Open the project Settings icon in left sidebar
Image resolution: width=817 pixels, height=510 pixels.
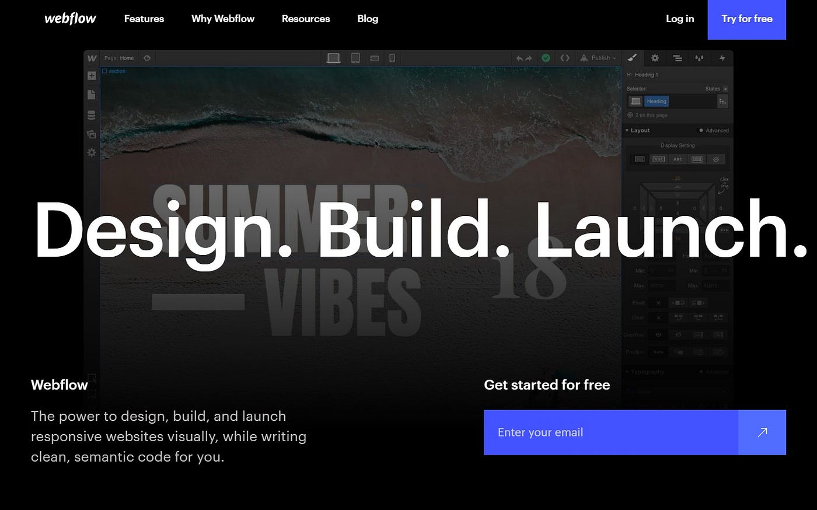(92, 152)
